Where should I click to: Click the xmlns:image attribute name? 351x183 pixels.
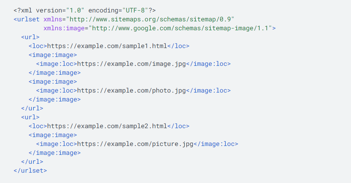[x=64, y=28]
